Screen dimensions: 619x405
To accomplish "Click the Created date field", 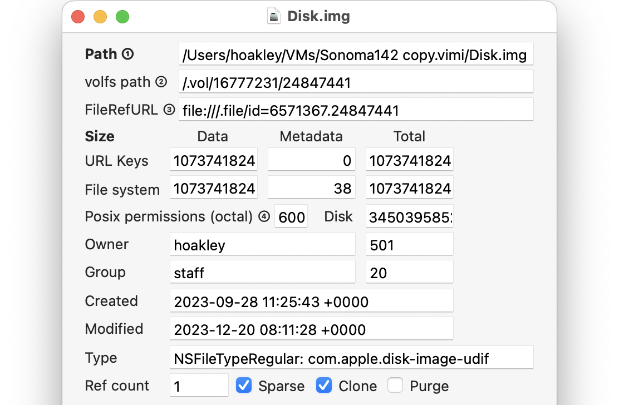I will tap(312, 301).
